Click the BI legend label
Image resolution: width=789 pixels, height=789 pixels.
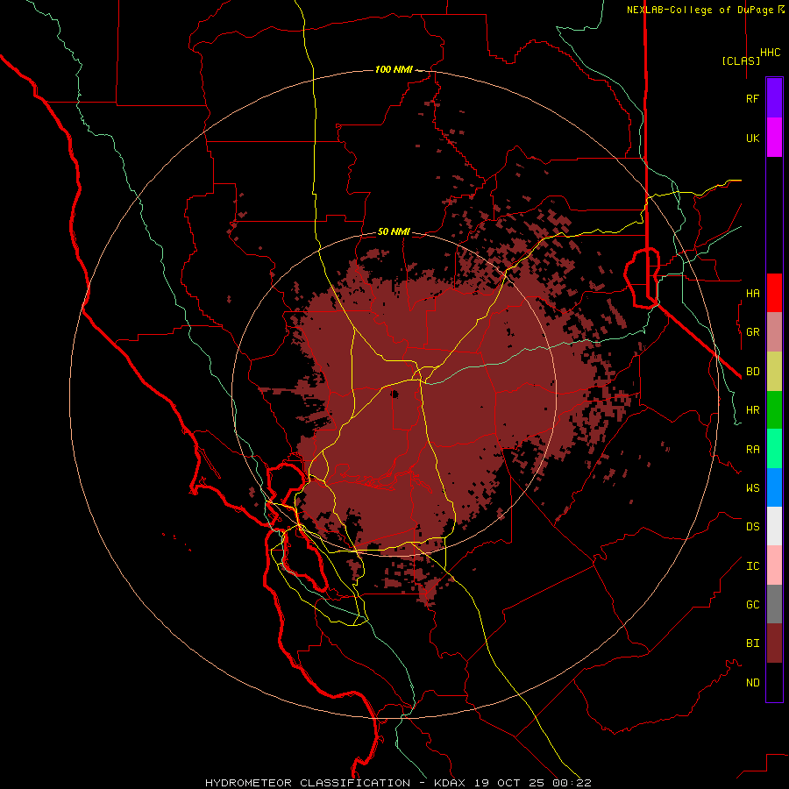tap(752, 643)
